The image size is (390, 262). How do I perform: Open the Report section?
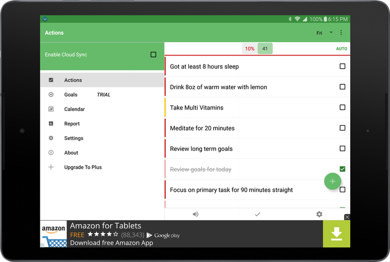click(x=102, y=124)
